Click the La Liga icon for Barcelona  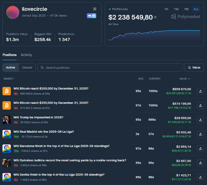[6, 148]
